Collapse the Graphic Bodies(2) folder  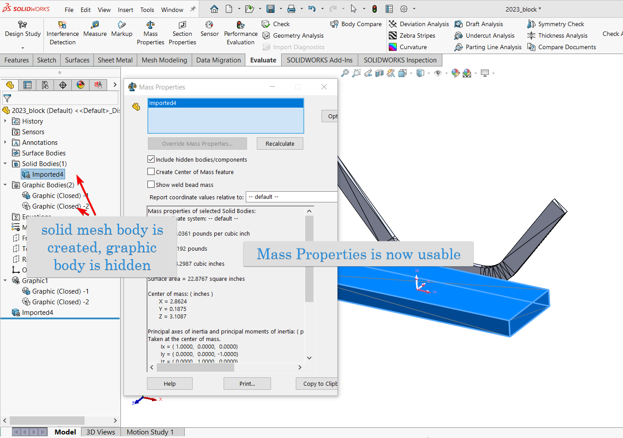tap(5, 185)
